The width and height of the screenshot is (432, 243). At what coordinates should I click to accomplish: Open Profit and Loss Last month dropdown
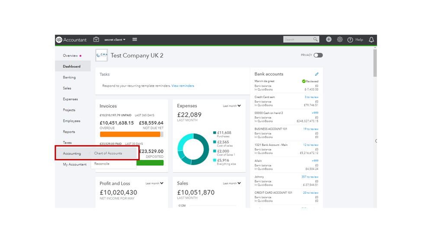click(154, 183)
